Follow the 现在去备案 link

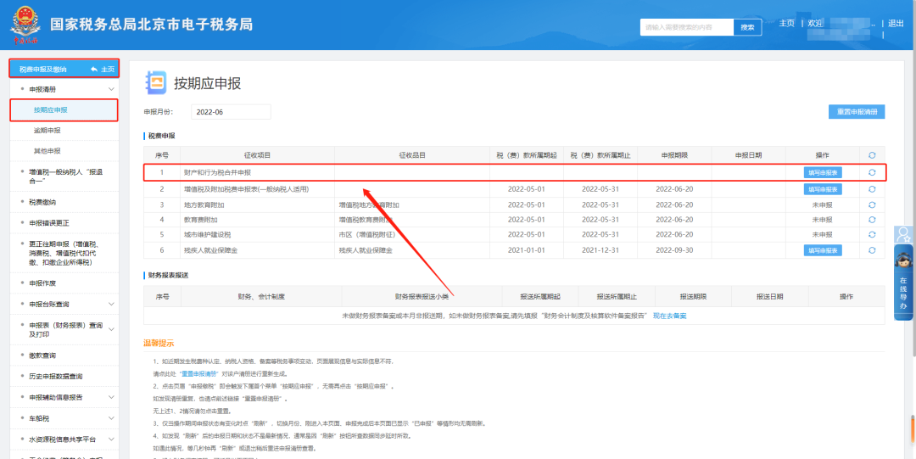coord(669,316)
